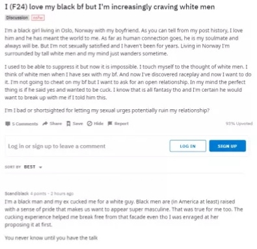The height and width of the screenshot is (249, 257).
Task: Select the Discussion flair tag
Action: (x=17, y=18)
